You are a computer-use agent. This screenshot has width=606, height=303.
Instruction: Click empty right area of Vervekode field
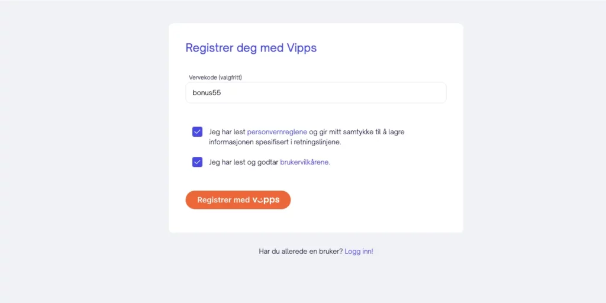pos(367,93)
